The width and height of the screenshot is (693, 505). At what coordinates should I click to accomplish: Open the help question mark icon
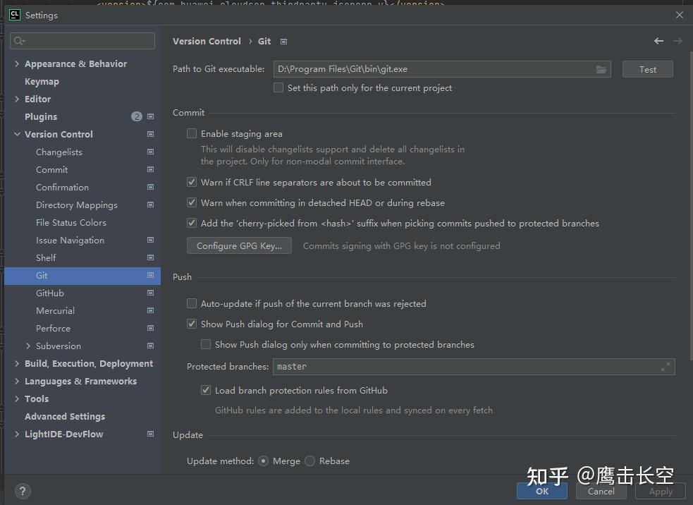pos(22,491)
